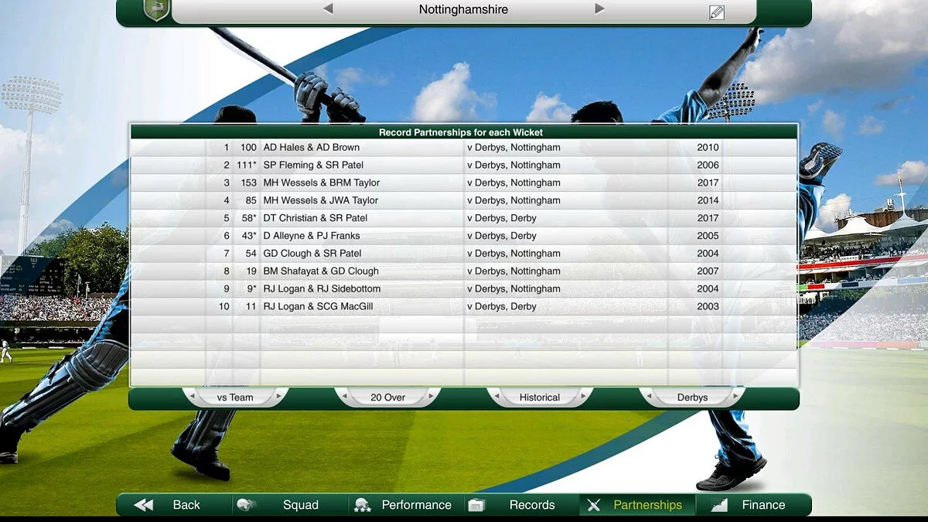Select the BM Shafayat & GD Clough row

[x=463, y=271]
